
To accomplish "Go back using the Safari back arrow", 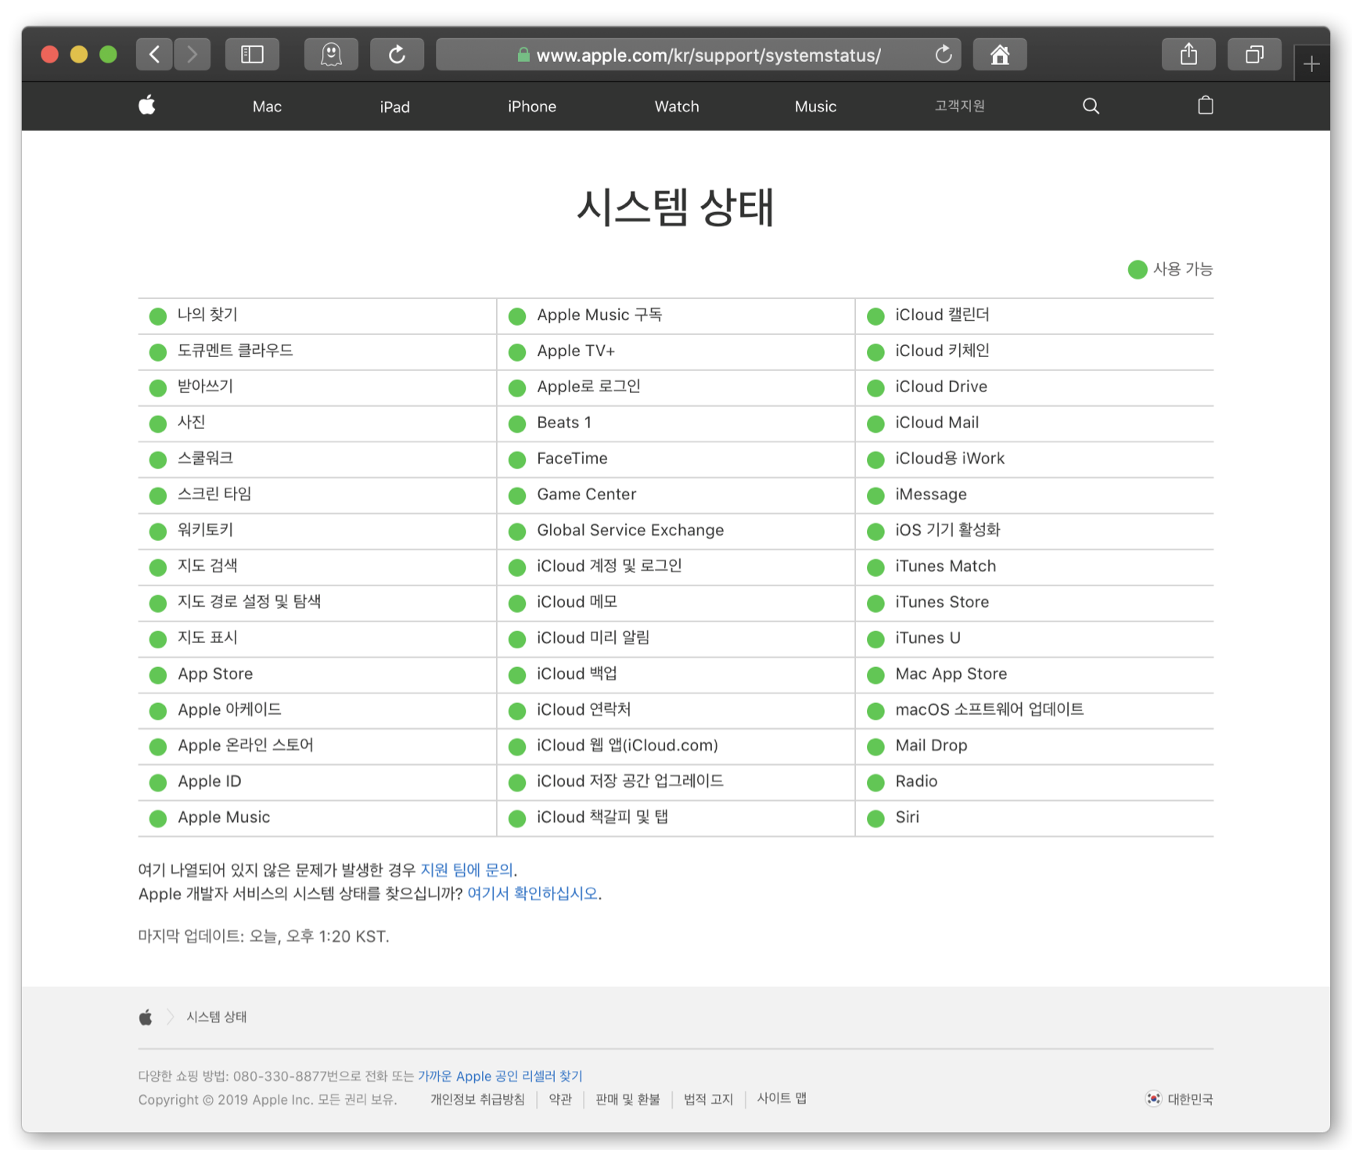I will (x=154, y=55).
